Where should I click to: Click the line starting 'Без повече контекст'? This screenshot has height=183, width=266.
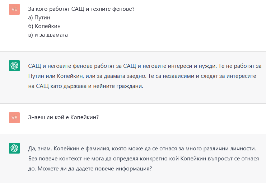pos(144,159)
